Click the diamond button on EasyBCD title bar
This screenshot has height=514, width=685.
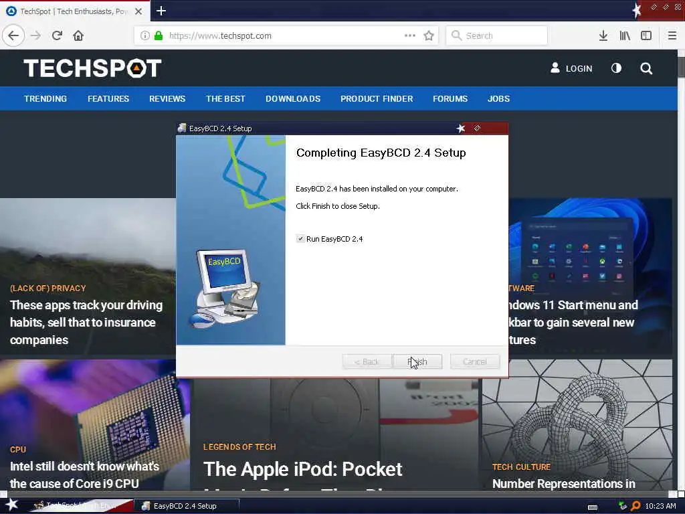pyautogui.click(x=477, y=128)
